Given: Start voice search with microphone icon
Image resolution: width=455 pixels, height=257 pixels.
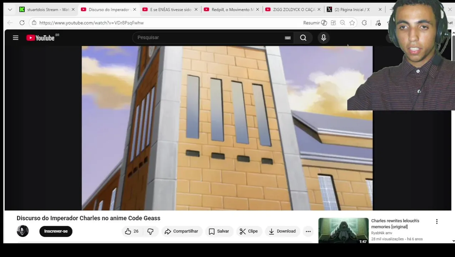Looking at the screenshot, I should [x=324, y=37].
